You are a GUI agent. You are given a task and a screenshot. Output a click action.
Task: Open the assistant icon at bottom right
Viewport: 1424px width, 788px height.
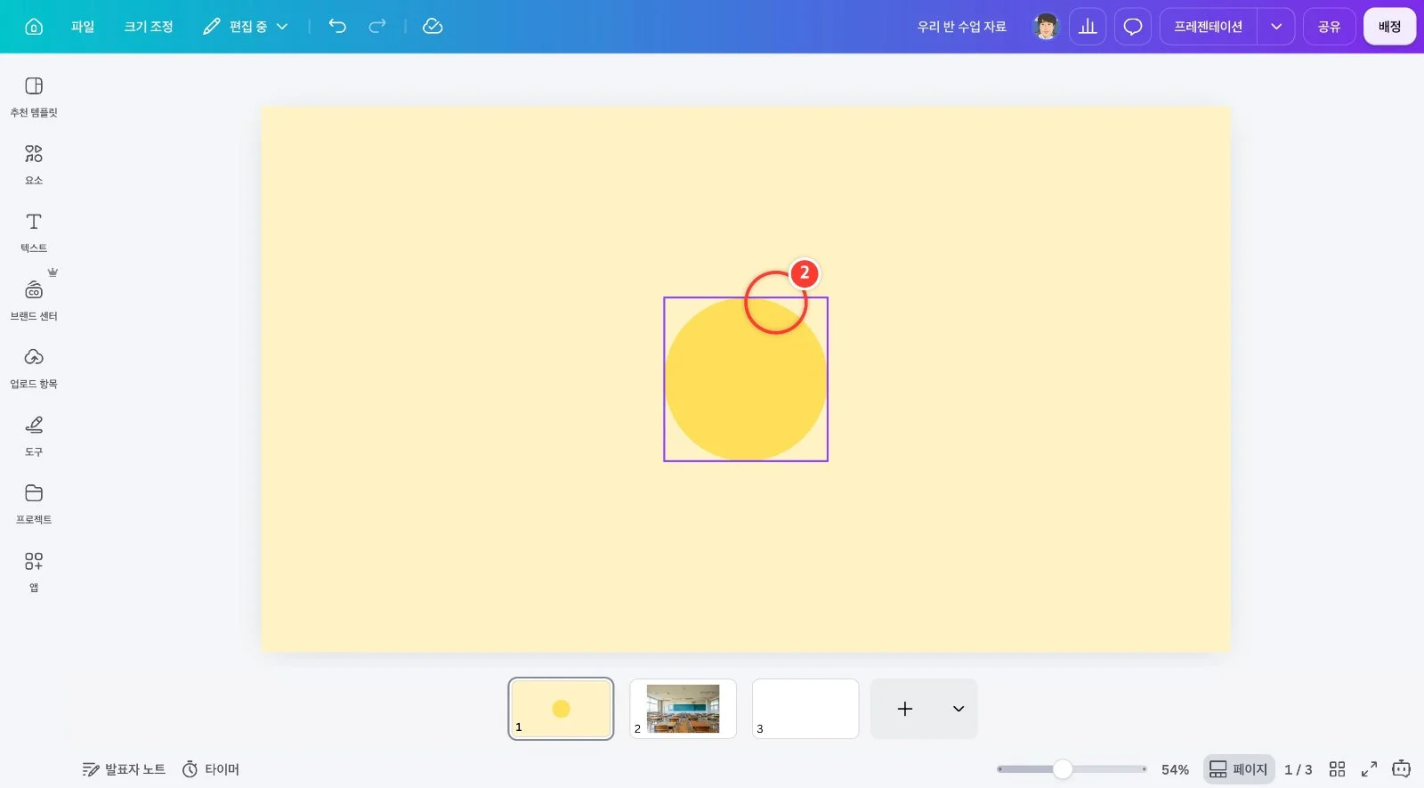click(1401, 769)
